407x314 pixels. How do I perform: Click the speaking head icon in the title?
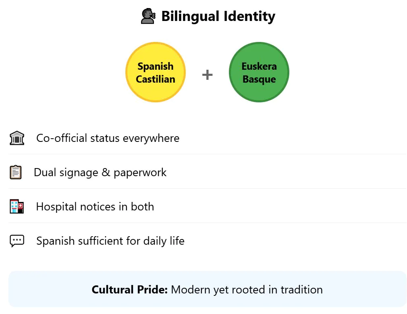coord(148,17)
